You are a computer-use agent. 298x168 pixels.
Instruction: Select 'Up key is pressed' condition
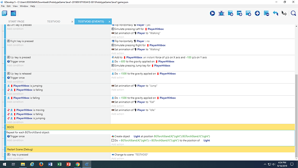(x=19, y=57)
